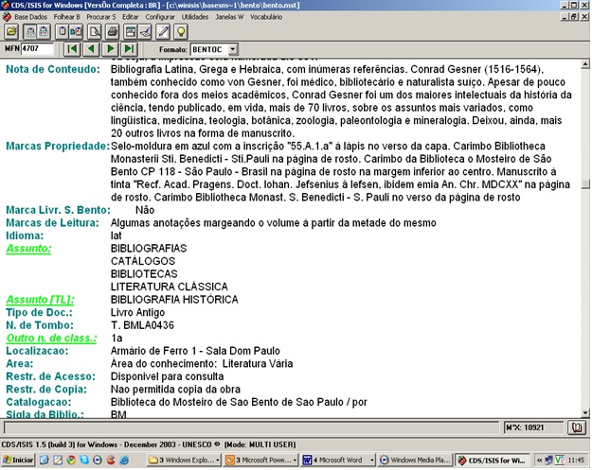Click the Nao permitida copia da obra text
The width and height of the screenshot is (592, 470).
coord(175,390)
